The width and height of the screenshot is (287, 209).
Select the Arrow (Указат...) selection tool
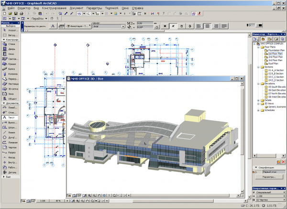point(11,31)
